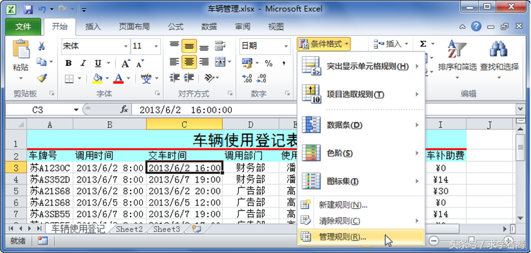The width and height of the screenshot is (531, 253).
Task: Open Excel Help question mark
Action: pos(477,26)
